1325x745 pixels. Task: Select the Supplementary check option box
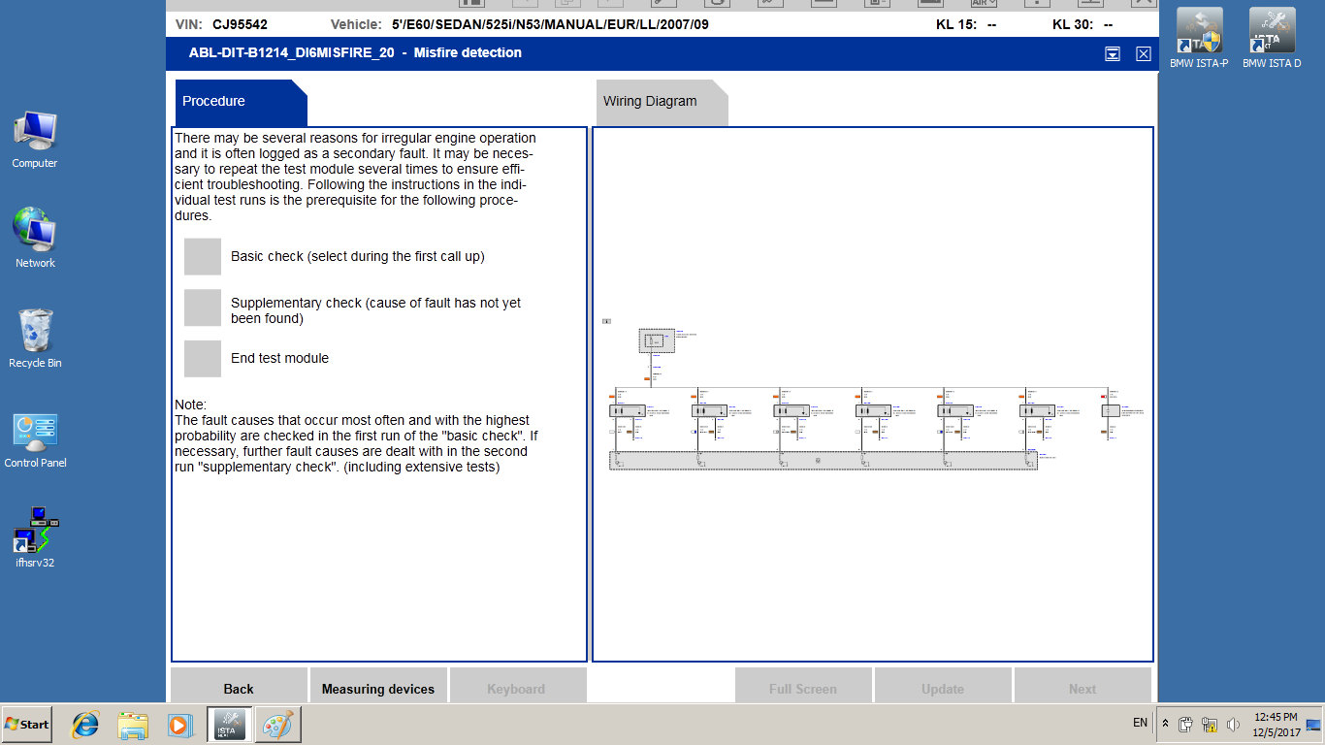pos(203,308)
